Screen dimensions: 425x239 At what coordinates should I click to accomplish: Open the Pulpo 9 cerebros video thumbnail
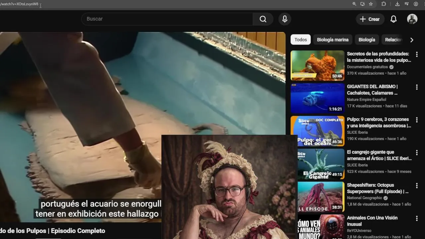coord(317,131)
